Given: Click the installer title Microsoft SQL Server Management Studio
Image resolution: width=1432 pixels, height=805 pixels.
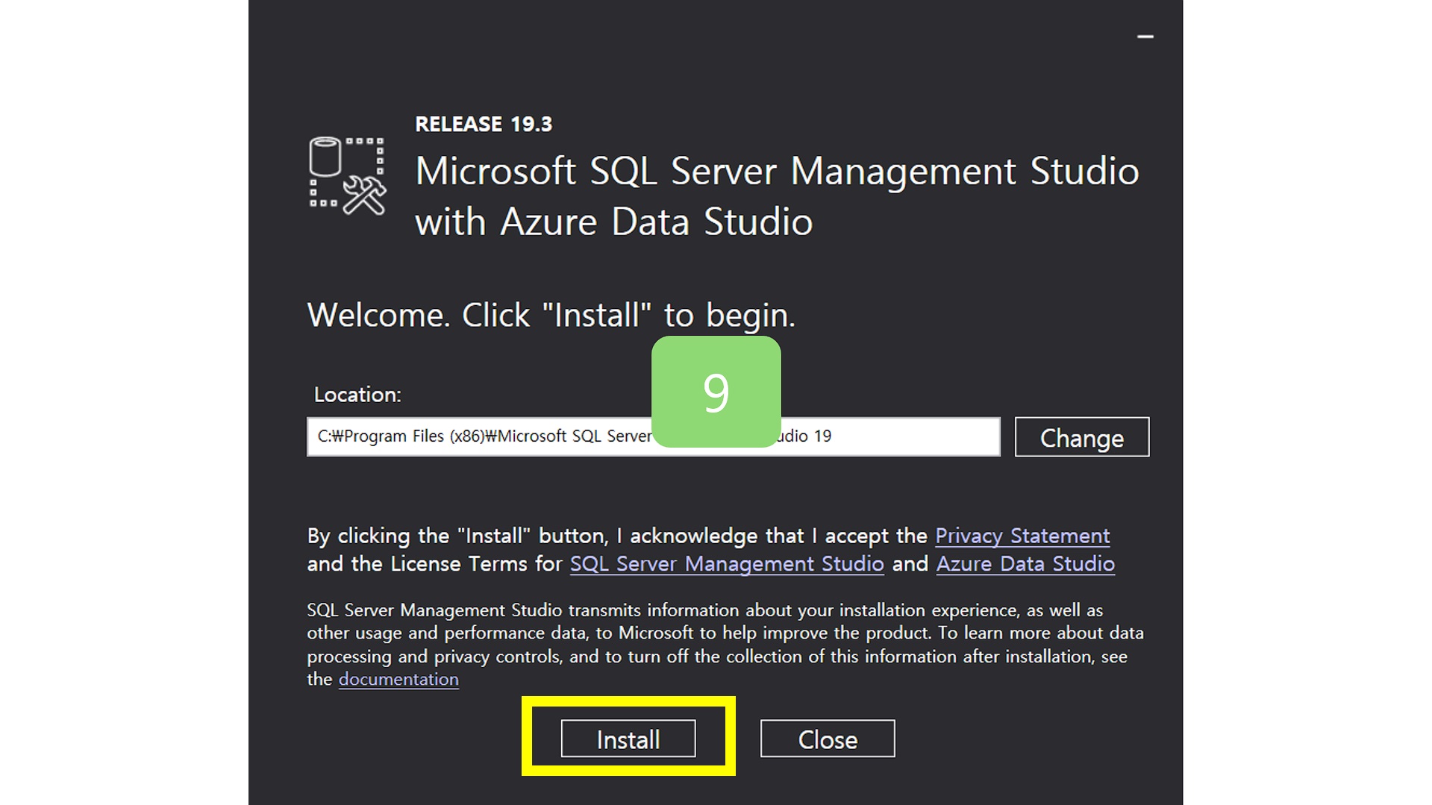Looking at the screenshot, I should pyautogui.click(x=776, y=172).
